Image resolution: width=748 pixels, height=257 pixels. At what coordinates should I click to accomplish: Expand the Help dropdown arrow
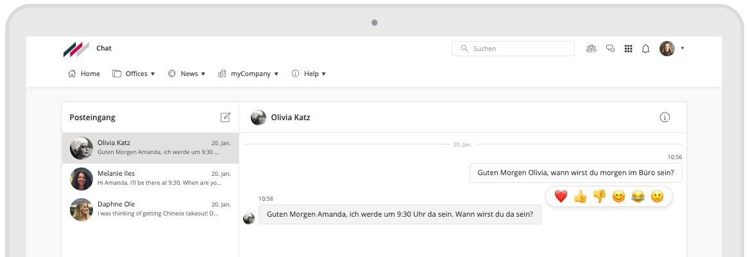[x=323, y=74]
